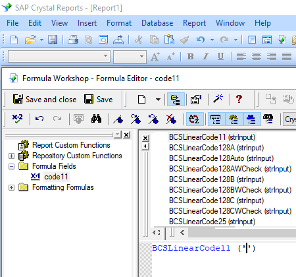Select the Format Painter brush icon
The width and height of the screenshot is (296, 277).
point(184,40)
